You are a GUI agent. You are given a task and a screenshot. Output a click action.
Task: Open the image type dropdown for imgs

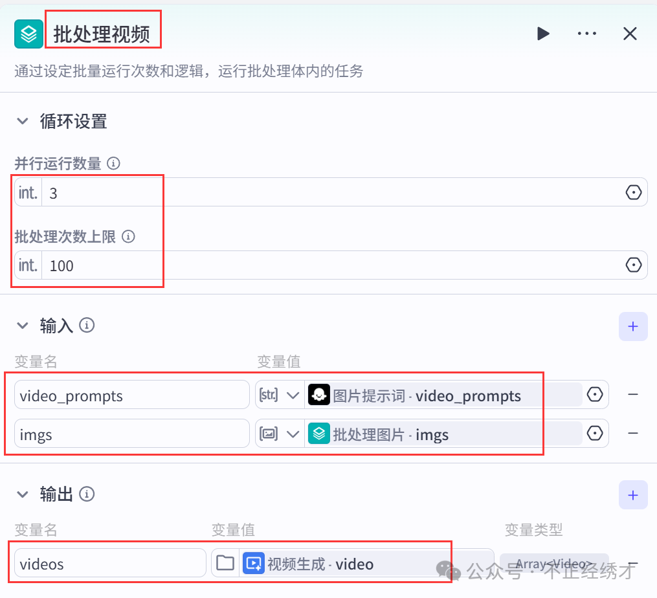pos(293,434)
